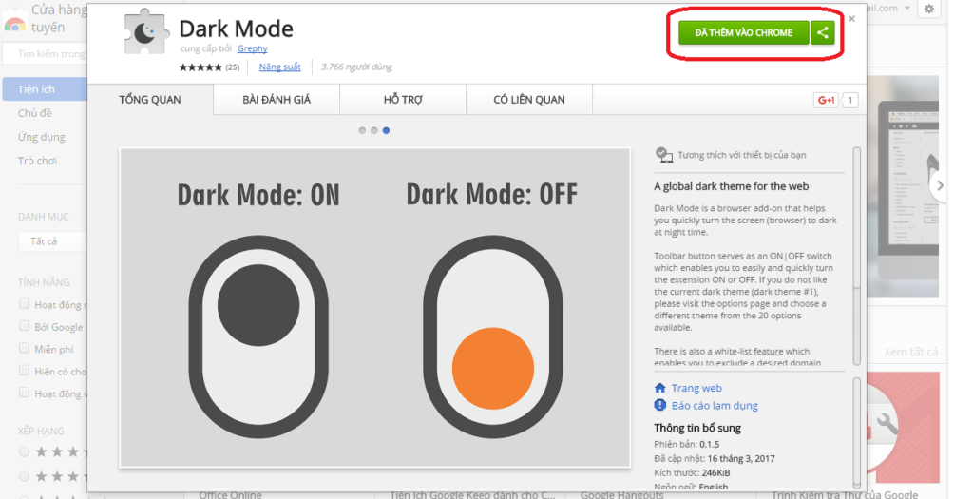The width and height of the screenshot is (973, 499).
Task: Click Xem tất cả in the background page
Action: tap(911, 352)
